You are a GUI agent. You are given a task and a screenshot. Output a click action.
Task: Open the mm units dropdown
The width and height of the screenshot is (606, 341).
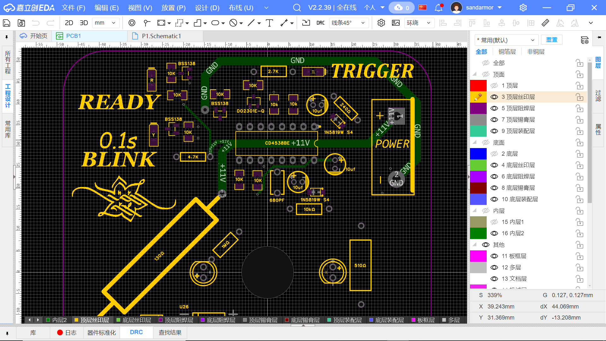pos(106,23)
